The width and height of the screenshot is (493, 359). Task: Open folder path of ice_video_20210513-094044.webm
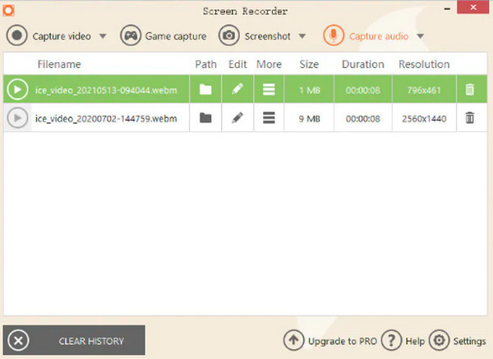pyautogui.click(x=205, y=89)
